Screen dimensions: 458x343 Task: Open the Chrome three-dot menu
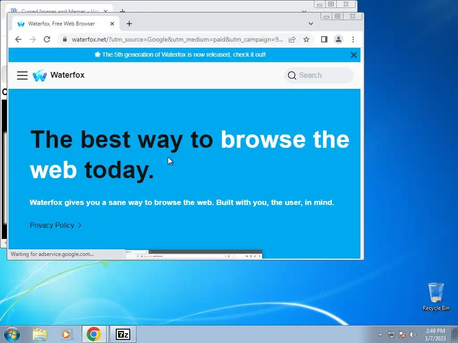coord(353,39)
